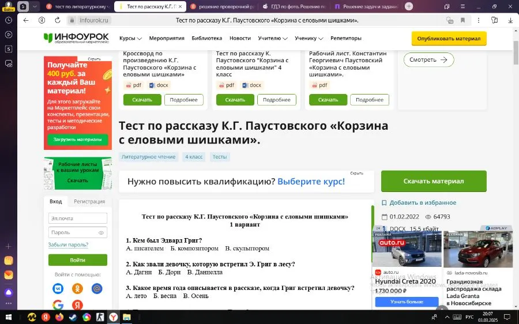Open the screenshot tool in sidebar
This screenshot has height=324, width=519.
tap(9, 63)
